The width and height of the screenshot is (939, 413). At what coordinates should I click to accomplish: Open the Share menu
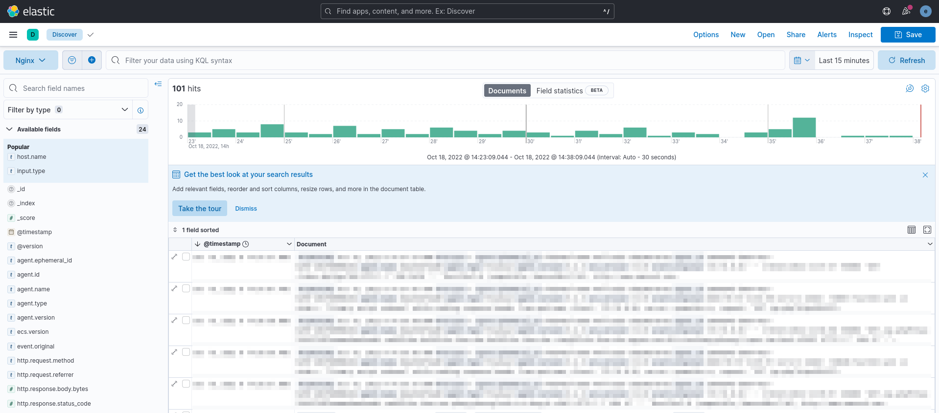[796, 35]
